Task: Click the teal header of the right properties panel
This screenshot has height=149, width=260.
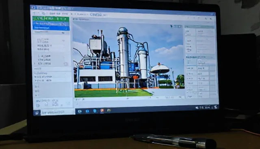Action: tap(199, 27)
